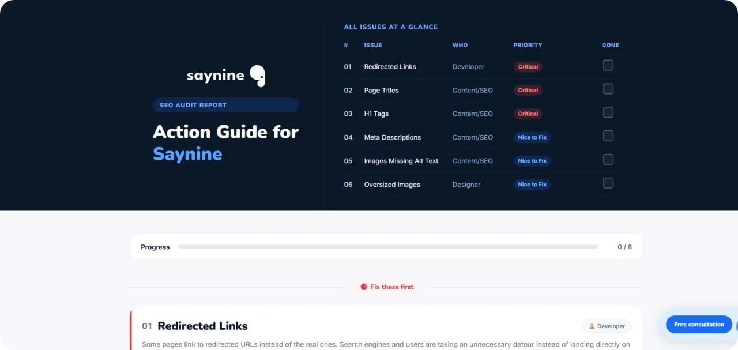The image size is (738, 350).
Task: Click the Fix these first label
Action: click(392, 287)
